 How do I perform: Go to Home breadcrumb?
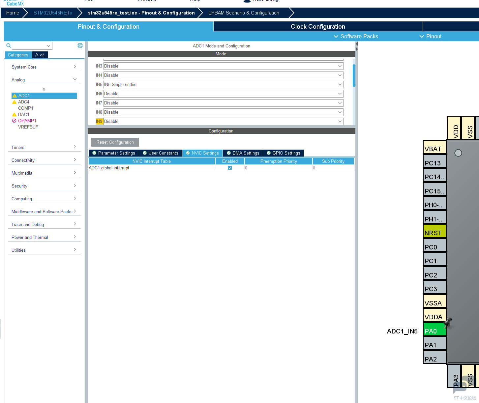click(x=13, y=13)
